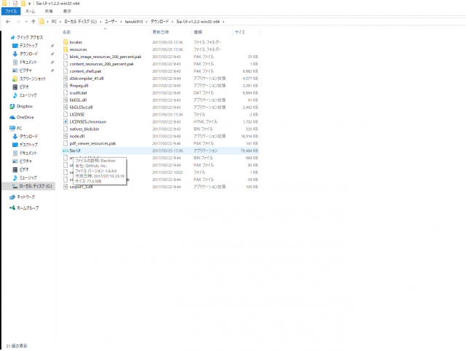
Task: Open the recent locations dropdown arrow
Action: pyautogui.click(x=26, y=22)
